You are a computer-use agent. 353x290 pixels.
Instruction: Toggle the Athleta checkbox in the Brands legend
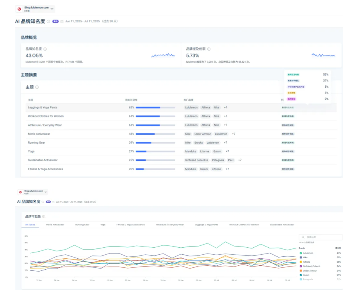(301, 262)
